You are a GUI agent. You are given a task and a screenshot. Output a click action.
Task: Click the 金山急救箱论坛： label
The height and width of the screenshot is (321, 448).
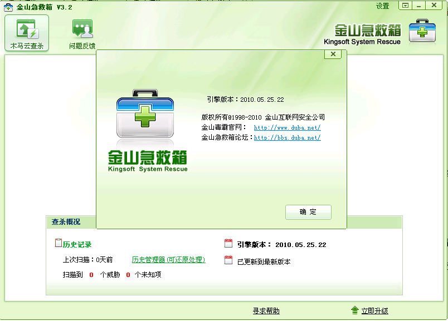pyautogui.click(x=227, y=137)
